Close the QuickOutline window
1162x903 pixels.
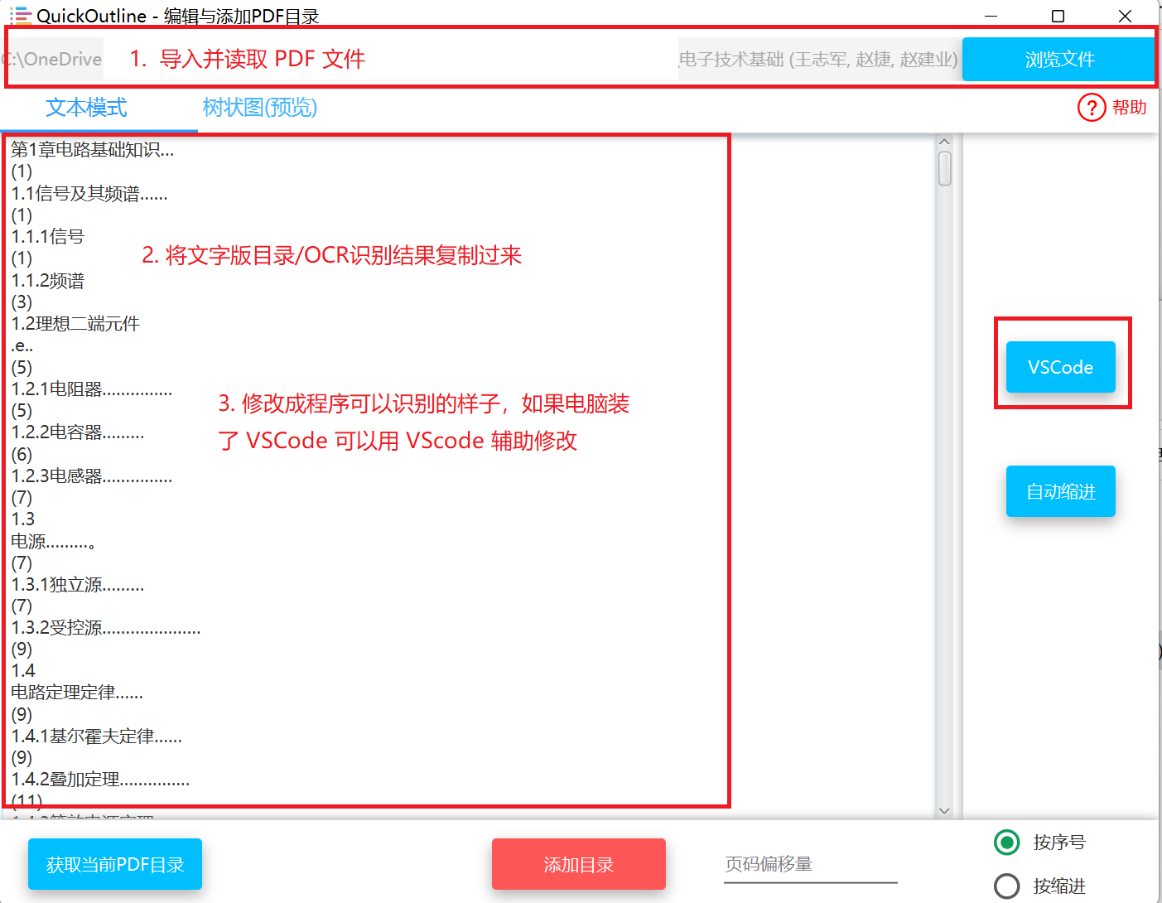[1124, 17]
